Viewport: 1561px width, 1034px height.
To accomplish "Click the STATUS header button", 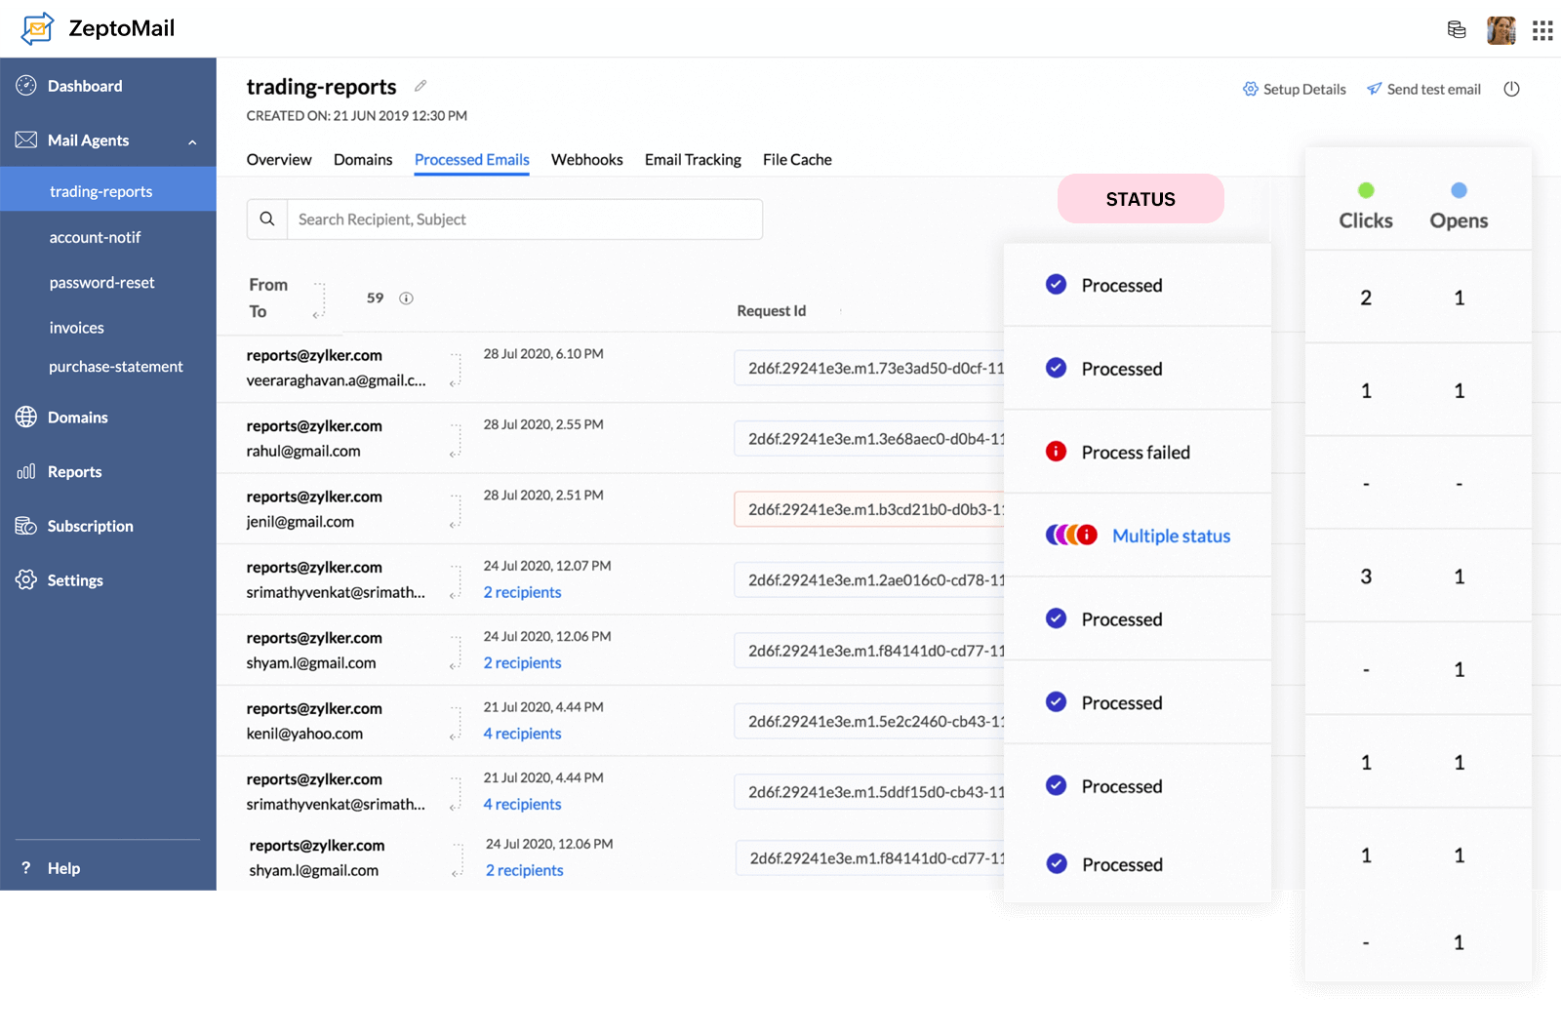I will tap(1141, 199).
